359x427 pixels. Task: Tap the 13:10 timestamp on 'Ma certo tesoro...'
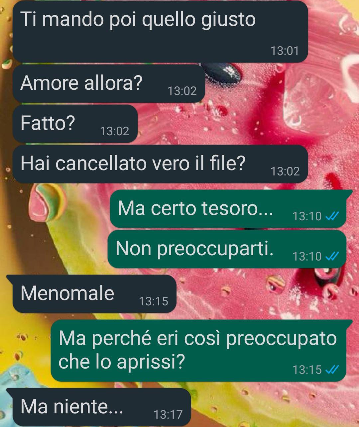pyautogui.click(x=307, y=216)
